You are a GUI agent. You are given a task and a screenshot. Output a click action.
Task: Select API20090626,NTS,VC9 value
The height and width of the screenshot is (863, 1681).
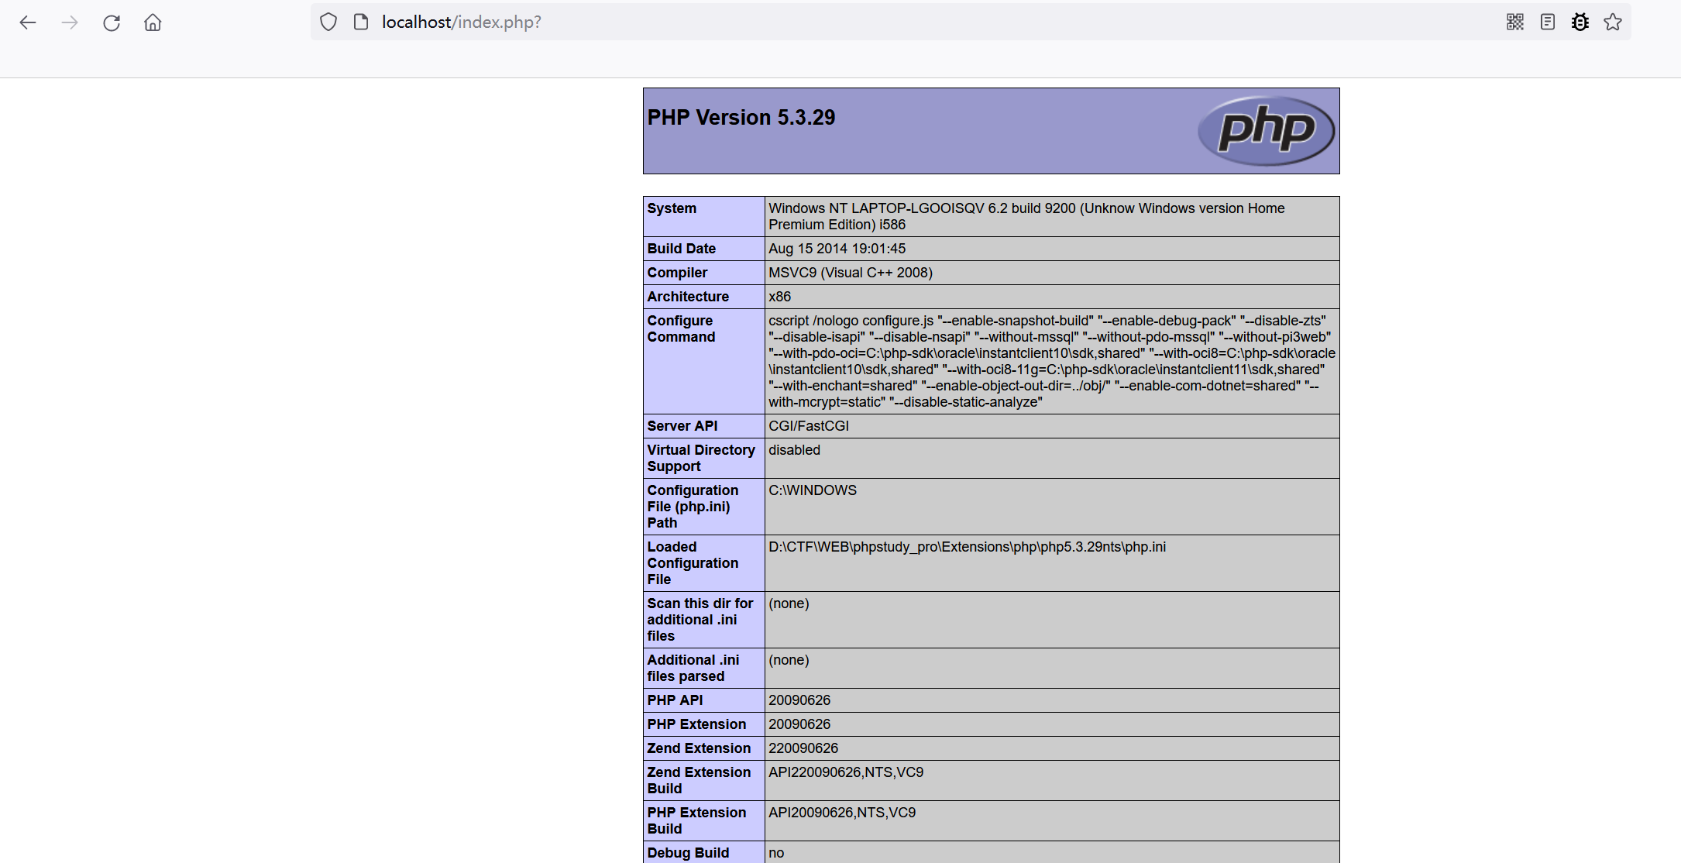pyautogui.click(x=842, y=813)
